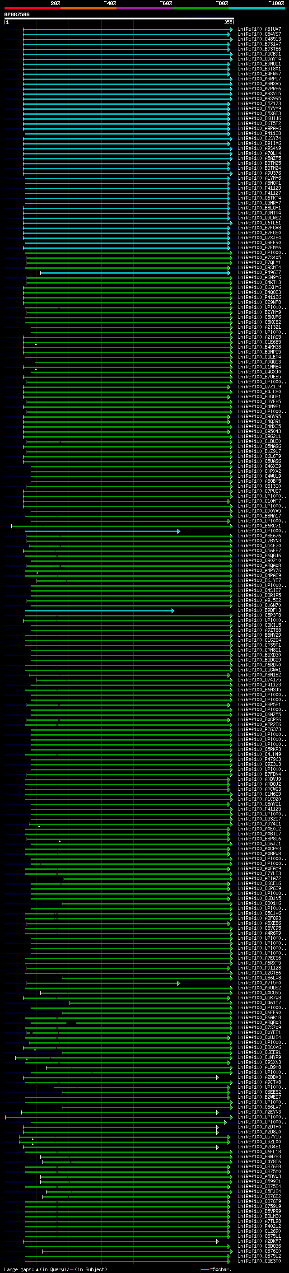The width and height of the screenshot is (289, 1273).
Task: Select hit label UniRef100_B8MA17
Action: point(259,516)
